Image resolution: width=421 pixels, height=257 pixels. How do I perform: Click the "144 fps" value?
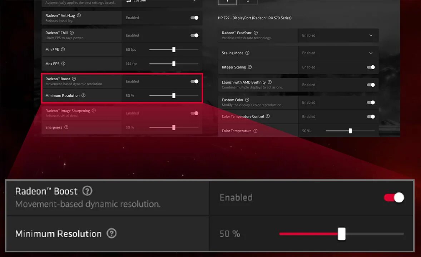click(131, 64)
